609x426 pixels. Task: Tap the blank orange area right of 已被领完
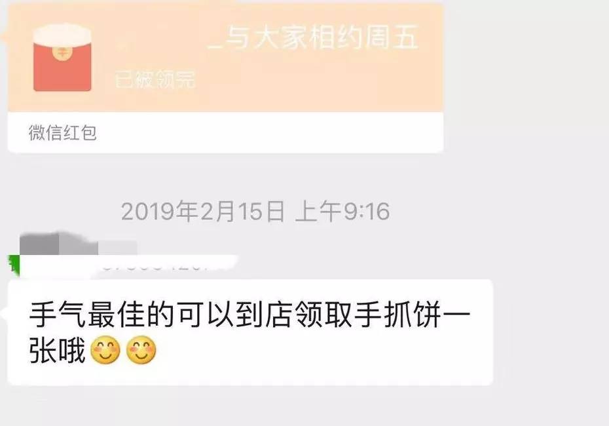(x=318, y=79)
